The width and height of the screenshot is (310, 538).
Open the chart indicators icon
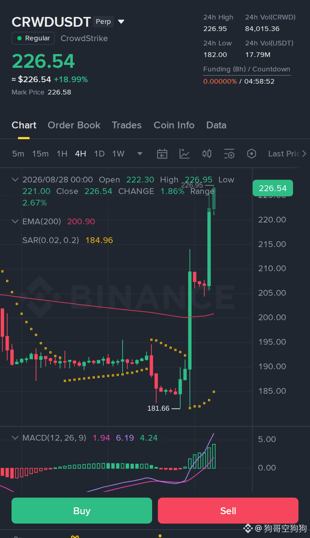185,154
